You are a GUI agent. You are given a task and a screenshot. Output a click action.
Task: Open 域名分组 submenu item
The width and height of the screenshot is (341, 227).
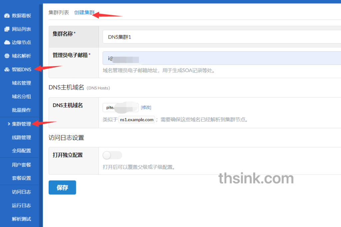coord(21,97)
